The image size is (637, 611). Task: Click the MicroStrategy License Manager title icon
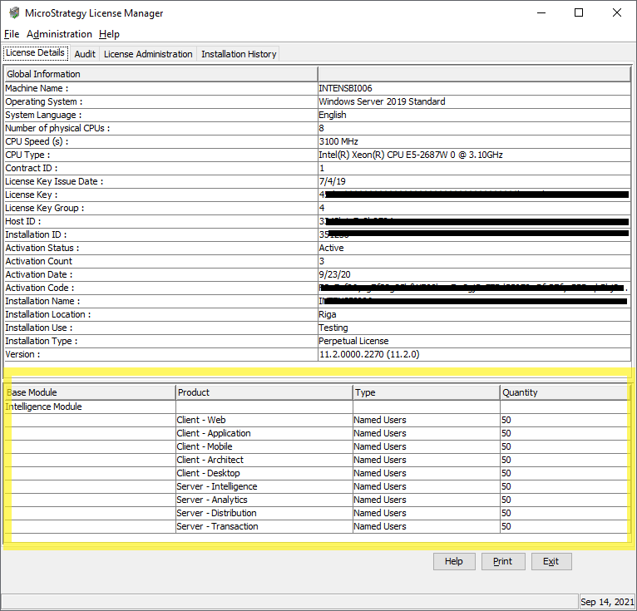click(14, 13)
